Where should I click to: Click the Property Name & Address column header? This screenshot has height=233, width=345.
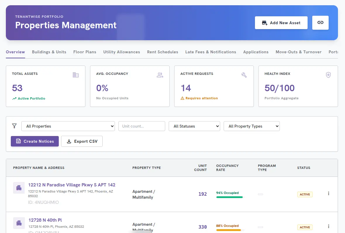[x=39, y=168]
